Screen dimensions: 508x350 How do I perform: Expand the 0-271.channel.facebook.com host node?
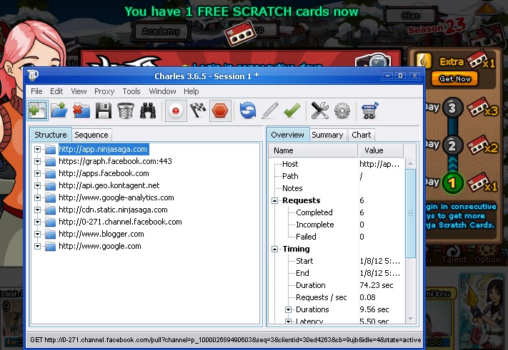[38, 222]
